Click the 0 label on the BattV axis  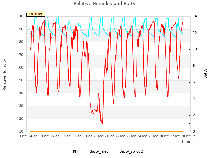(x=194, y=131)
